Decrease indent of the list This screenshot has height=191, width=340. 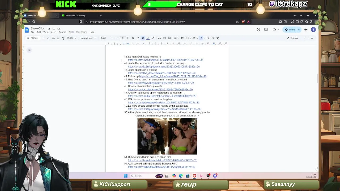(208, 38)
